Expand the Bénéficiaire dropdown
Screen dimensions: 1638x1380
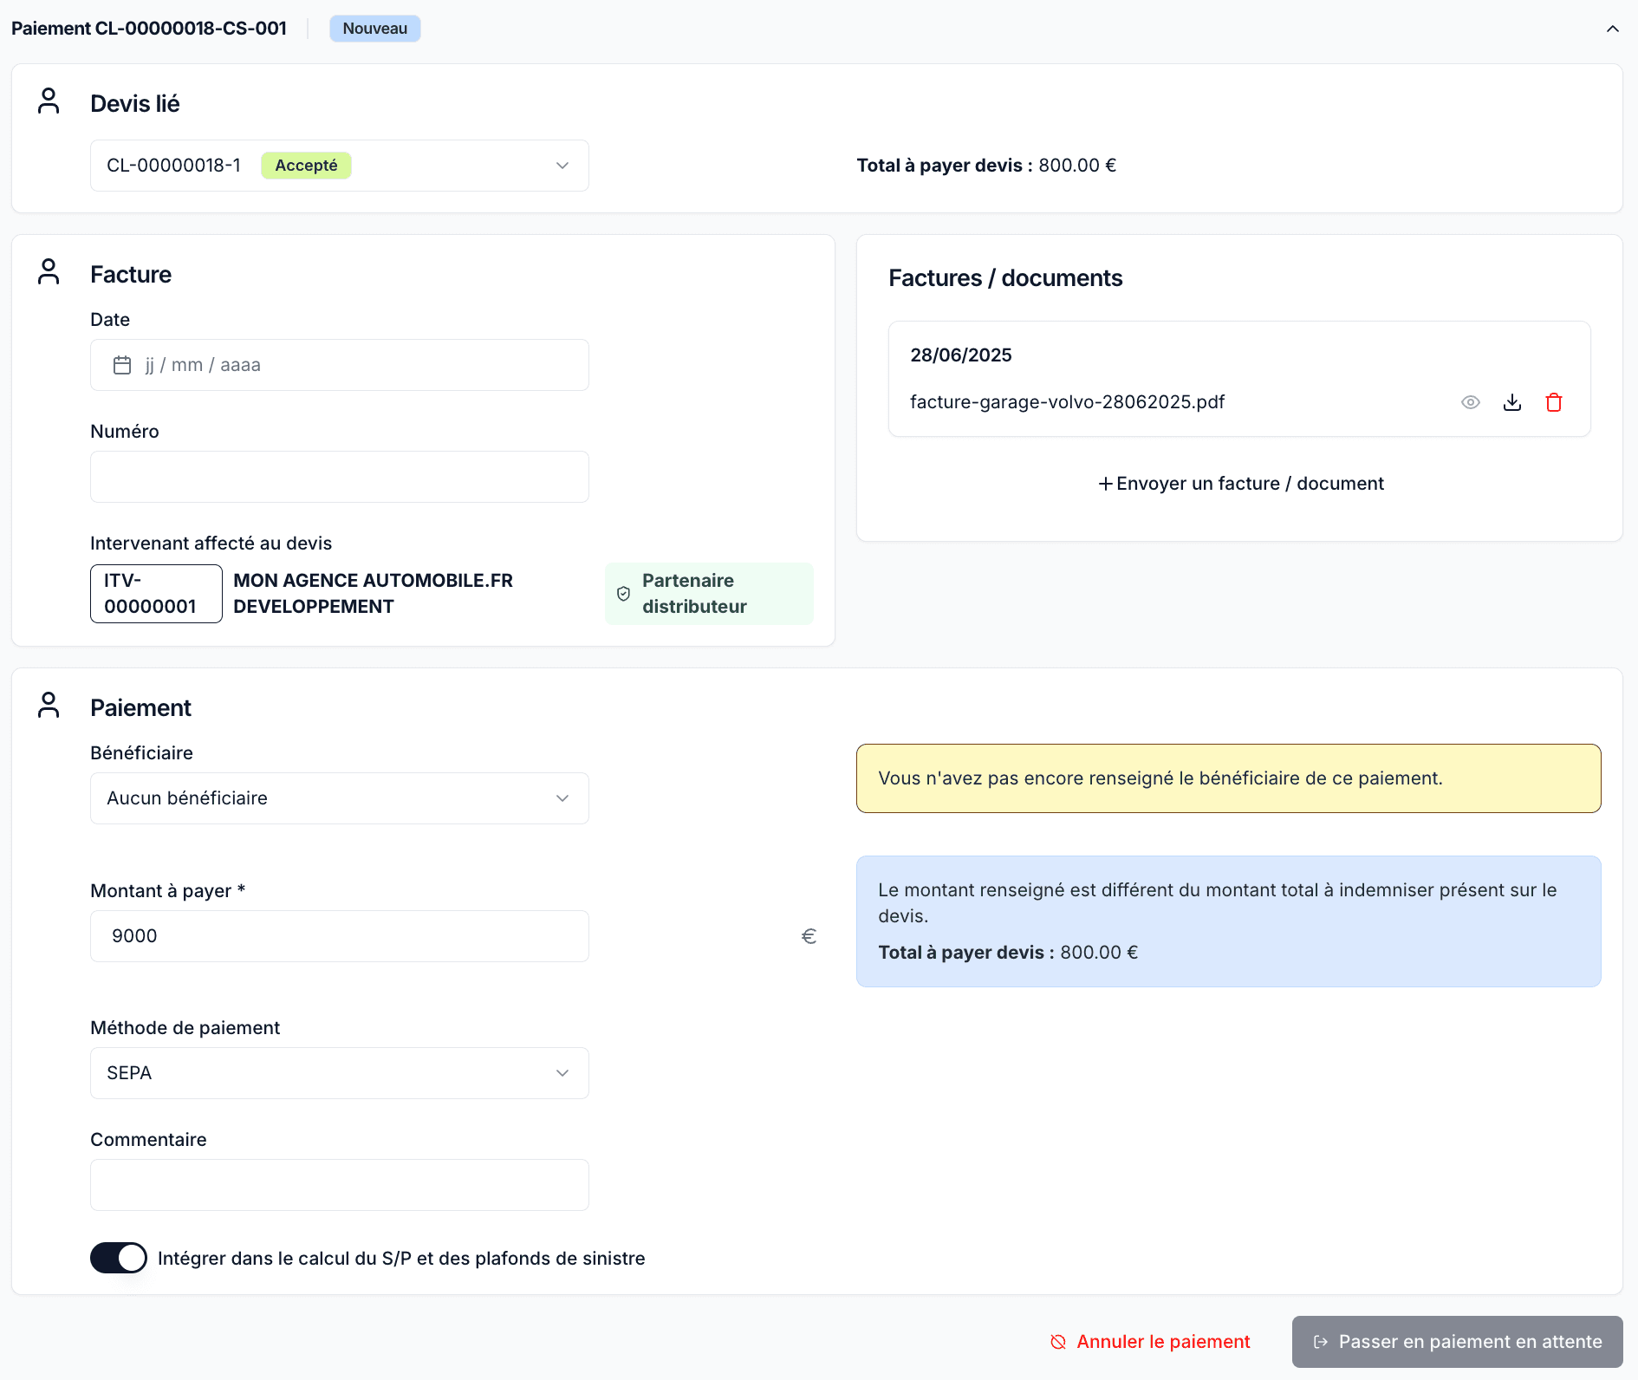[339, 798]
